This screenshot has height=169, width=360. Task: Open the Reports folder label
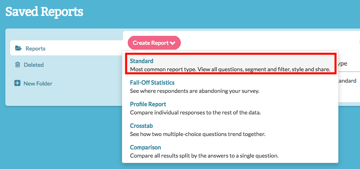(x=36, y=48)
